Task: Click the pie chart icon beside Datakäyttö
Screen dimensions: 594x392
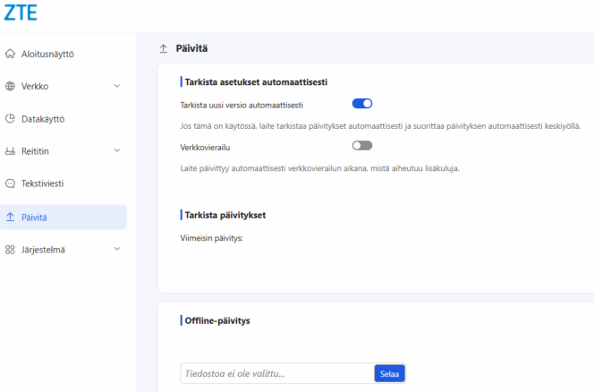Action: (10, 118)
